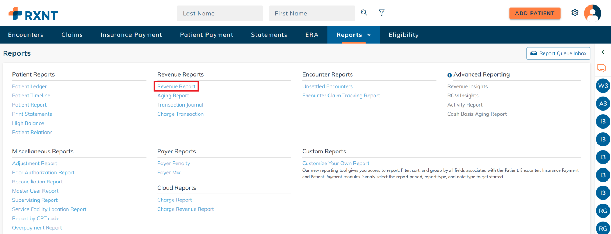Screen dimensions: 611x234
Task: View the Report by CPT code
Action: [x=36, y=218]
